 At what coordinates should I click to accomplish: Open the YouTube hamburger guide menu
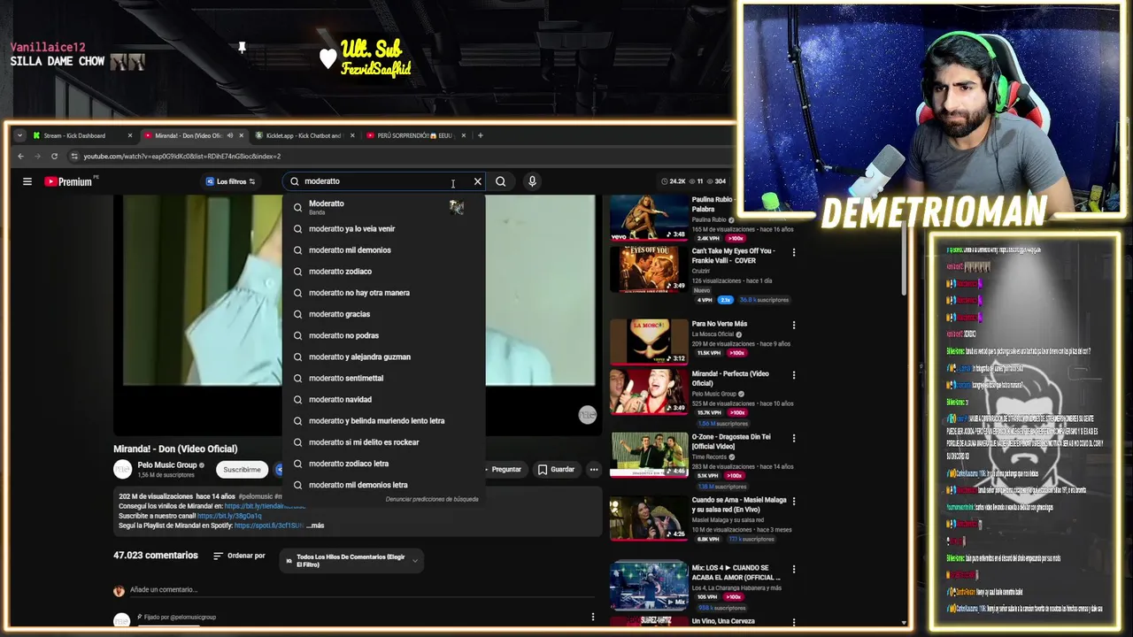coord(27,181)
